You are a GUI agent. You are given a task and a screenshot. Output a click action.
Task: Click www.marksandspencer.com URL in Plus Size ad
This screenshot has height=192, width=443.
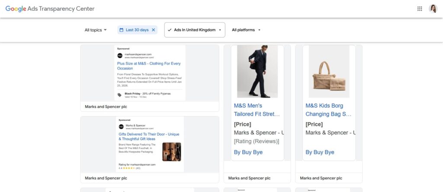(x=139, y=57)
